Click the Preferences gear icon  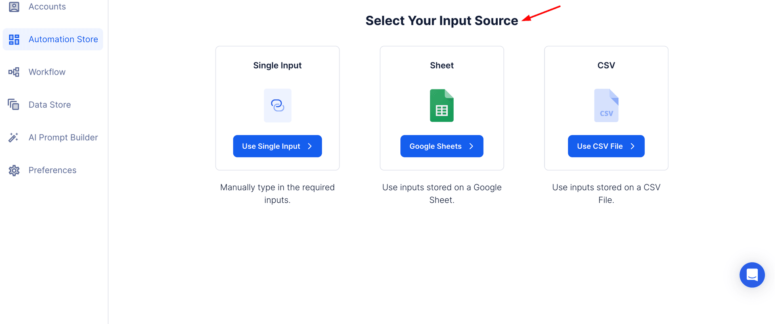coord(14,170)
